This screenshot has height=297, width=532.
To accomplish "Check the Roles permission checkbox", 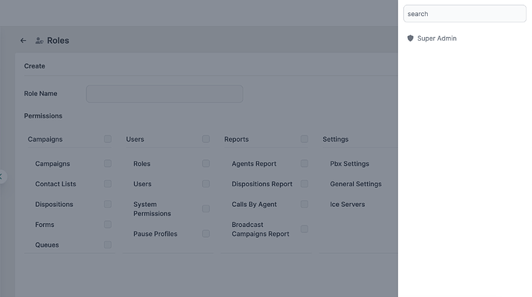I will (206, 164).
